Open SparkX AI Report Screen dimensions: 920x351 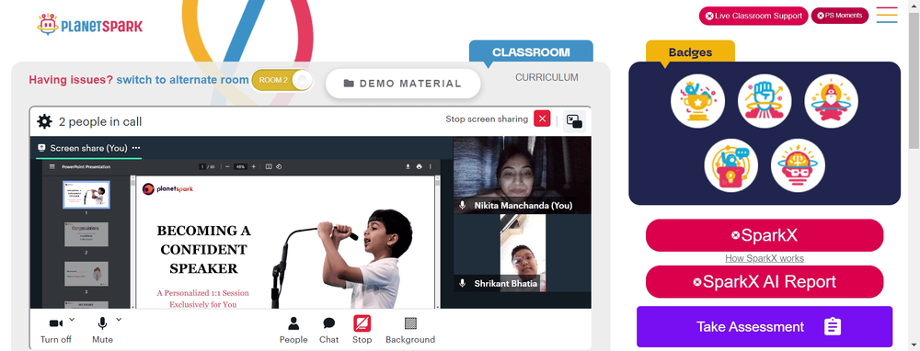point(765,282)
